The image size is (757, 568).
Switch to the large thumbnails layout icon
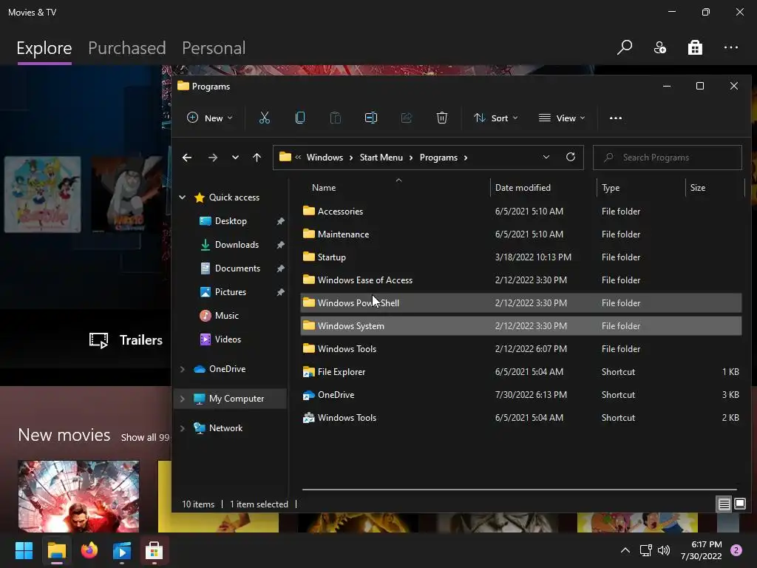point(740,504)
